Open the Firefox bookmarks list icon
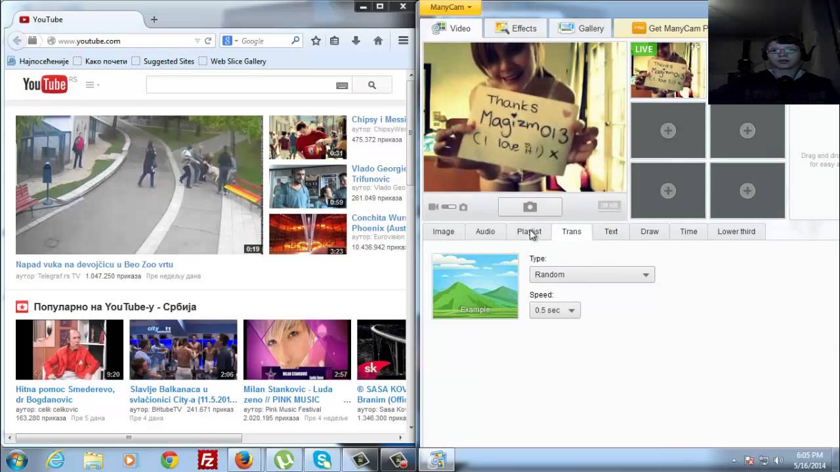The image size is (840, 472). pyautogui.click(x=335, y=41)
